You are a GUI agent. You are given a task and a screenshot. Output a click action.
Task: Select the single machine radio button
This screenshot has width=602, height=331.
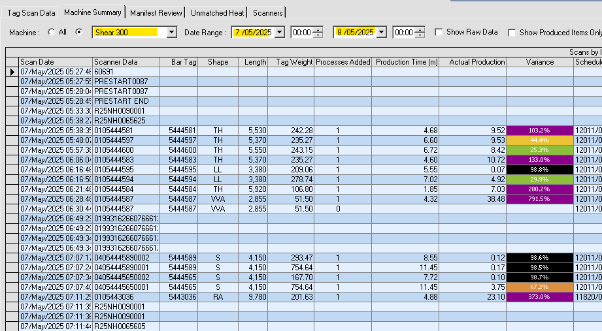coord(78,32)
